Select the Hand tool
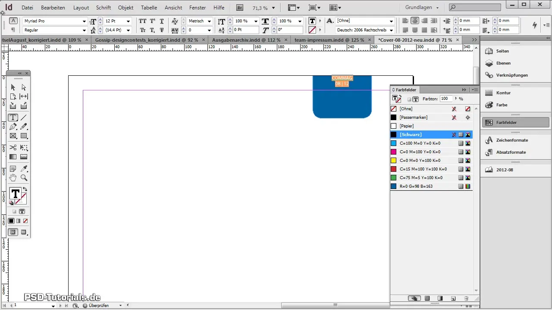This screenshot has height=310, width=552. pyautogui.click(x=13, y=178)
